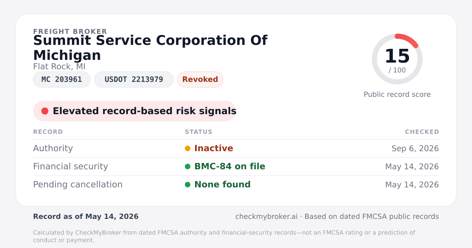Click the Sep 6, 2026 checked date
The height and width of the screenshot is (248, 472).
click(x=415, y=148)
